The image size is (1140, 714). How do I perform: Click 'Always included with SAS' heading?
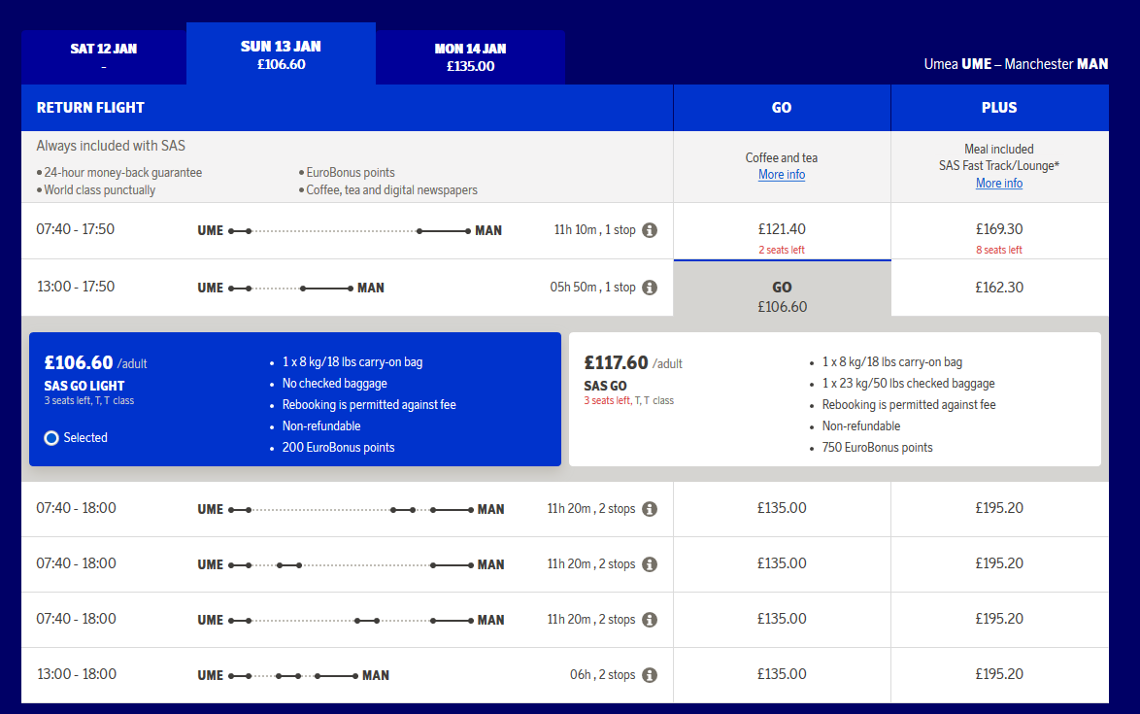pyautogui.click(x=111, y=146)
